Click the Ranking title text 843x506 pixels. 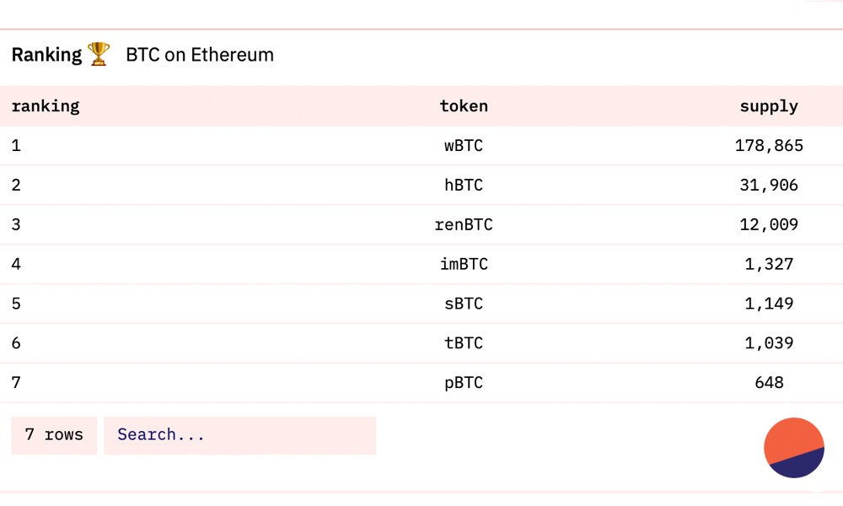tap(46, 55)
